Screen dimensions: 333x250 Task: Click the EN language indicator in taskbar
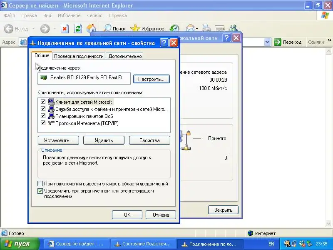click(271, 244)
